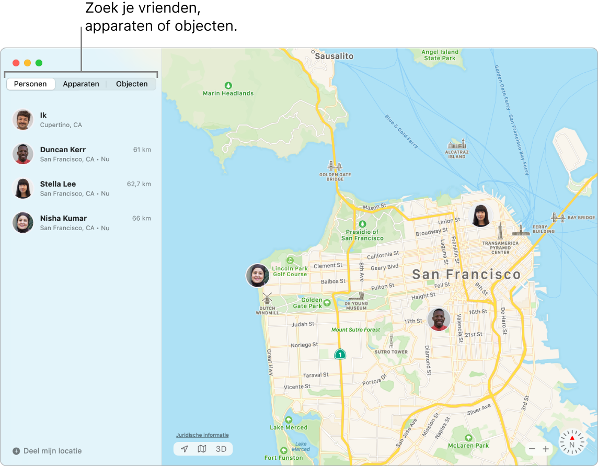Switch to the Apparaten tab

coord(81,84)
